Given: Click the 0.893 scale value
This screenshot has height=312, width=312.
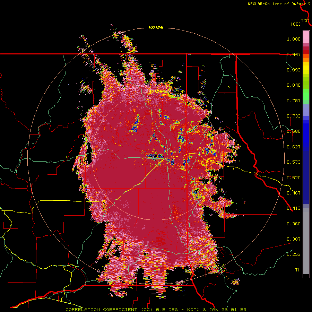Looking at the screenshot, I should click(294, 70).
